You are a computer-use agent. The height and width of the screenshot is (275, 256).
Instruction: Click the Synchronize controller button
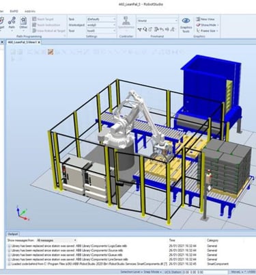coord(126,23)
